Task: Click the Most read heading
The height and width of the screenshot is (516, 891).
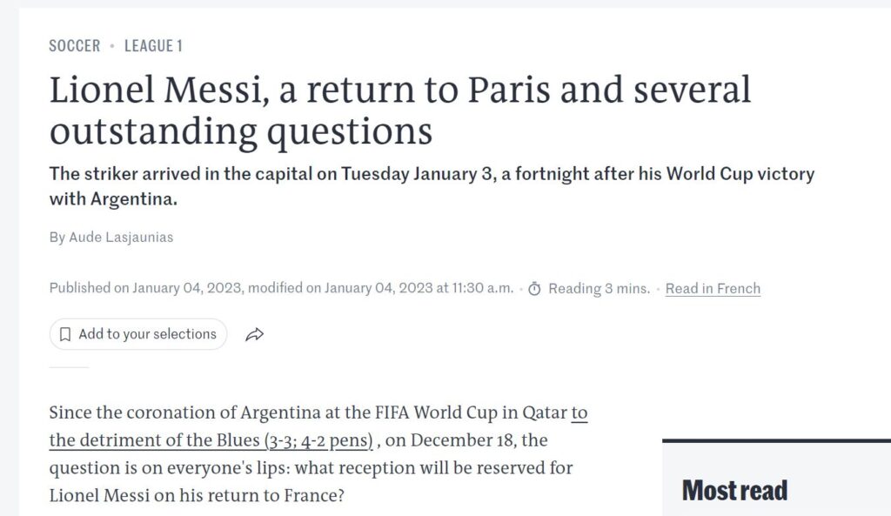Action: [734, 491]
